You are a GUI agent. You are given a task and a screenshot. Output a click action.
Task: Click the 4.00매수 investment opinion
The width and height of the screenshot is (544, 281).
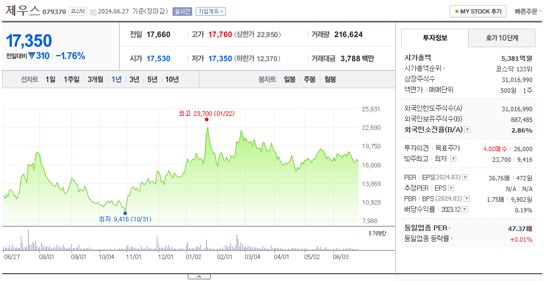495,149
